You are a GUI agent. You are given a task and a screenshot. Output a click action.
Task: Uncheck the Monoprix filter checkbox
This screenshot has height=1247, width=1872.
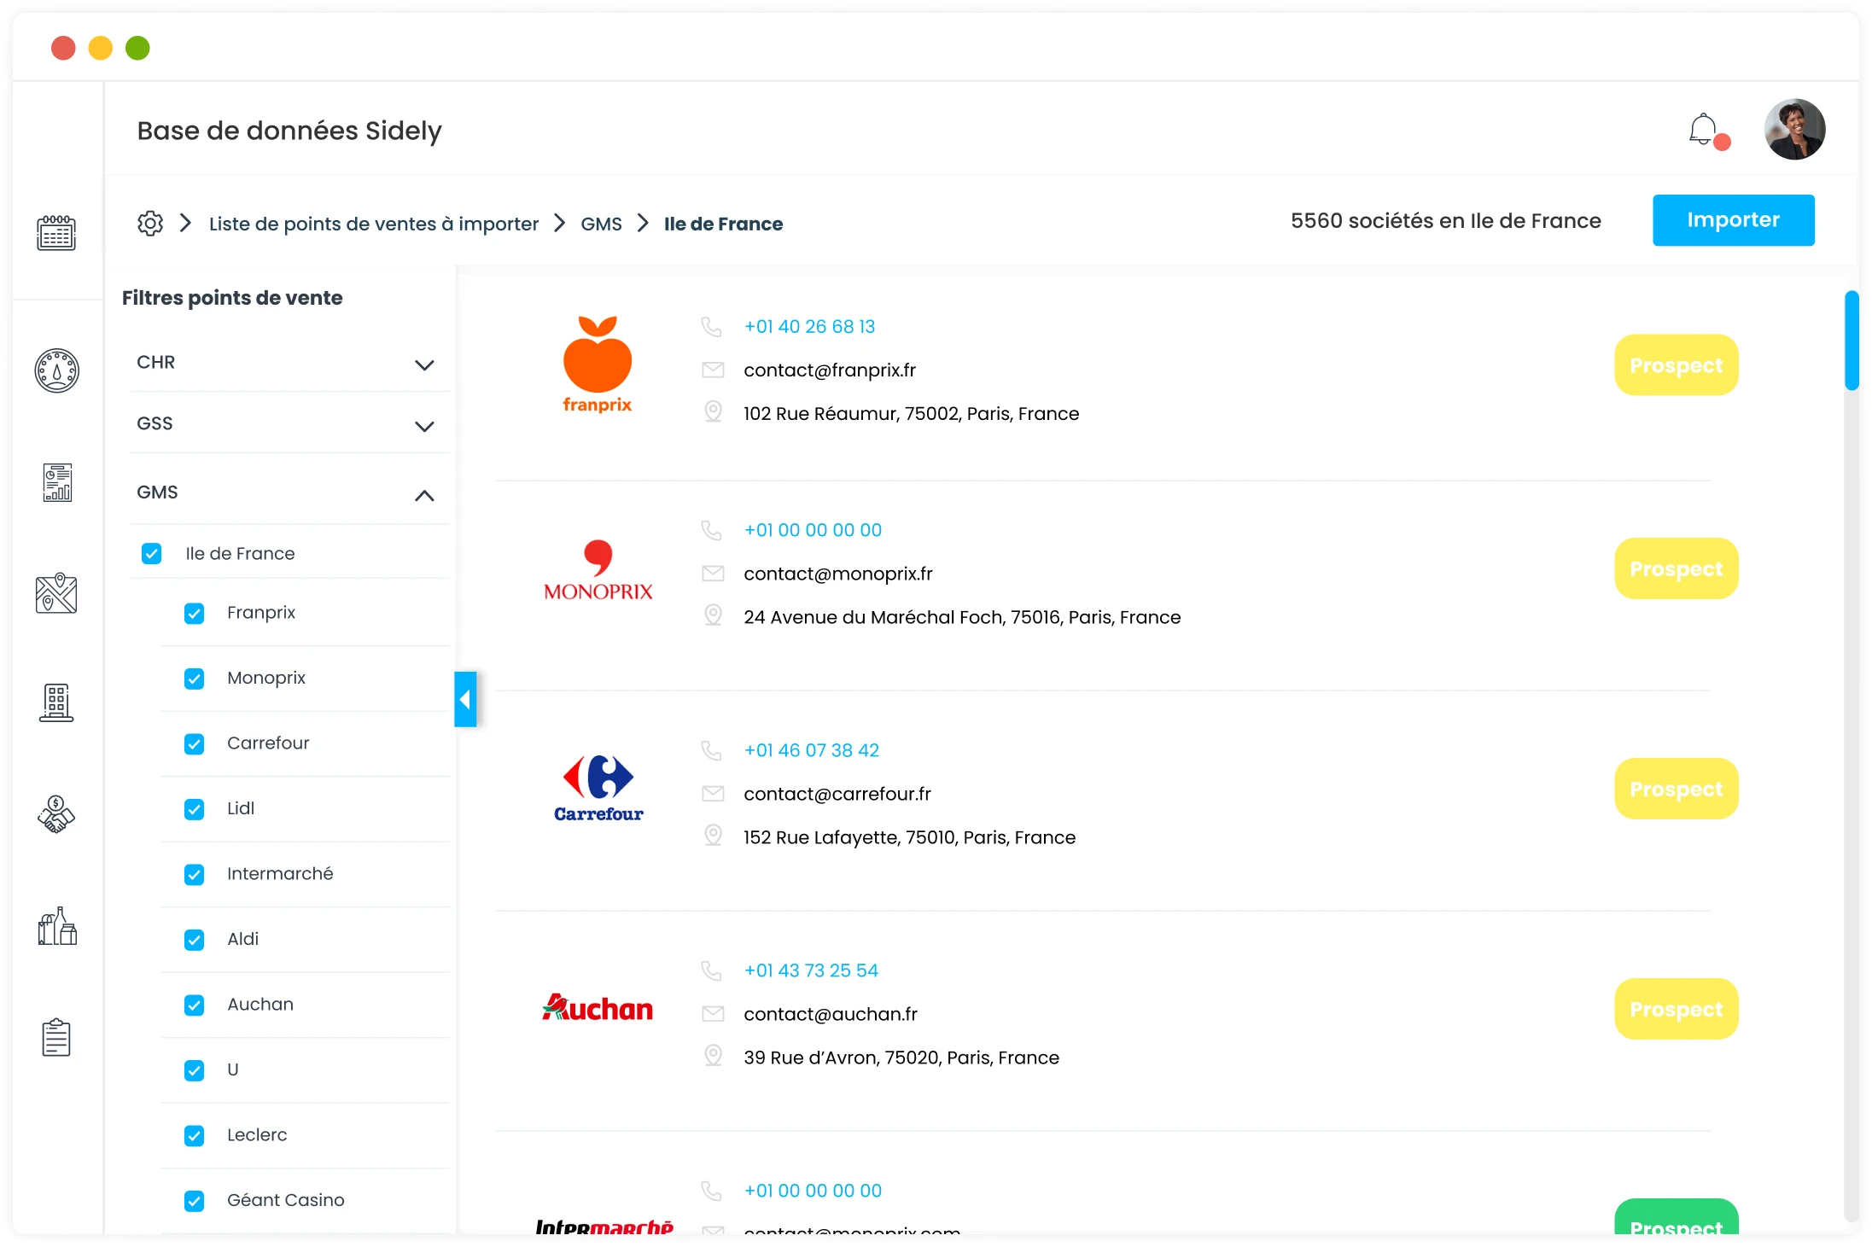point(195,679)
